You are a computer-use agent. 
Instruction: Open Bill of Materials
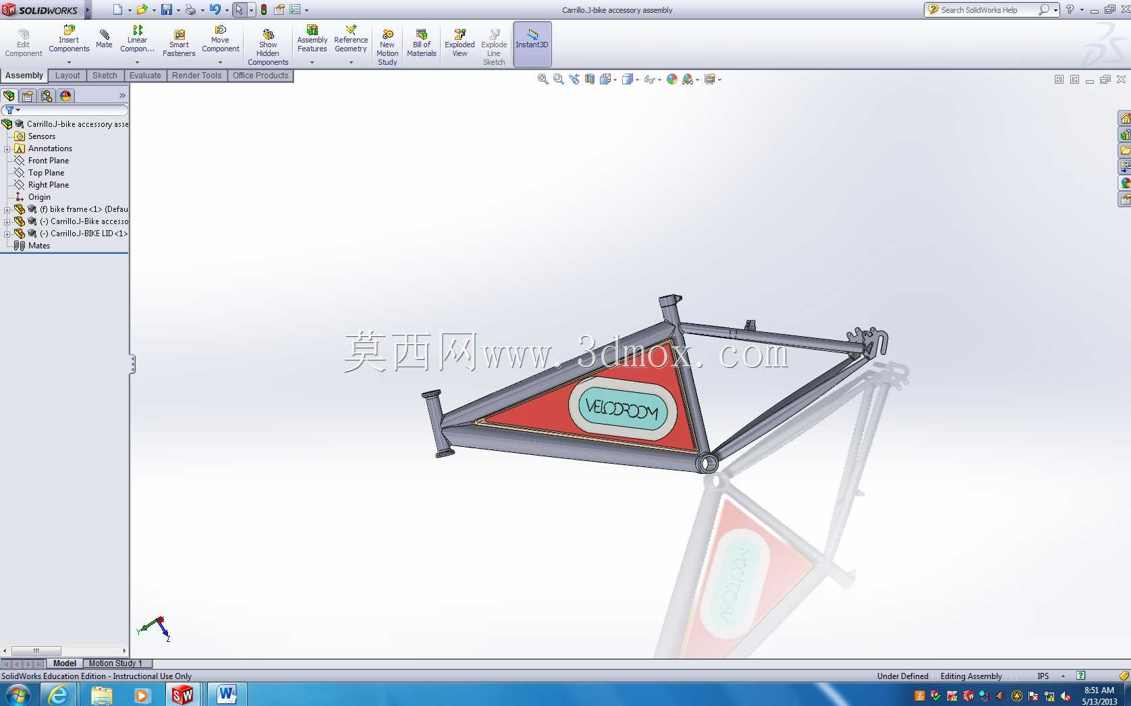[x=422, y=44]
